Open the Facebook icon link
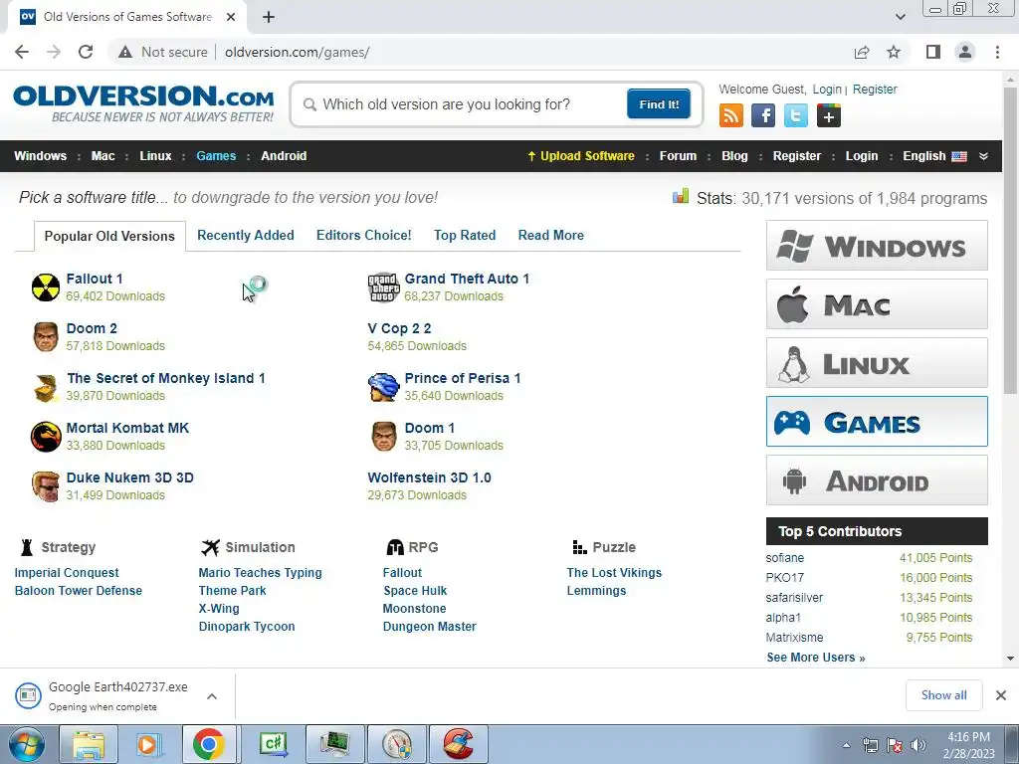The width and height of the screenshot is (1019, 764). click(x=763, y=115)
